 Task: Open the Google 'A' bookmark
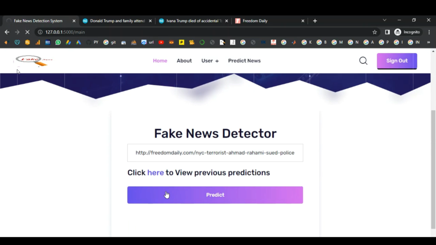[x=369, y=42]
